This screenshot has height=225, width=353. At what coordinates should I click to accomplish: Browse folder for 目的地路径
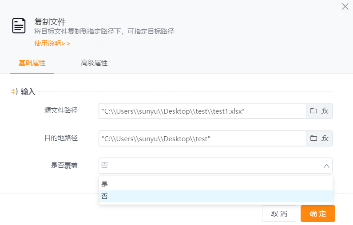(x=313, y=138)
